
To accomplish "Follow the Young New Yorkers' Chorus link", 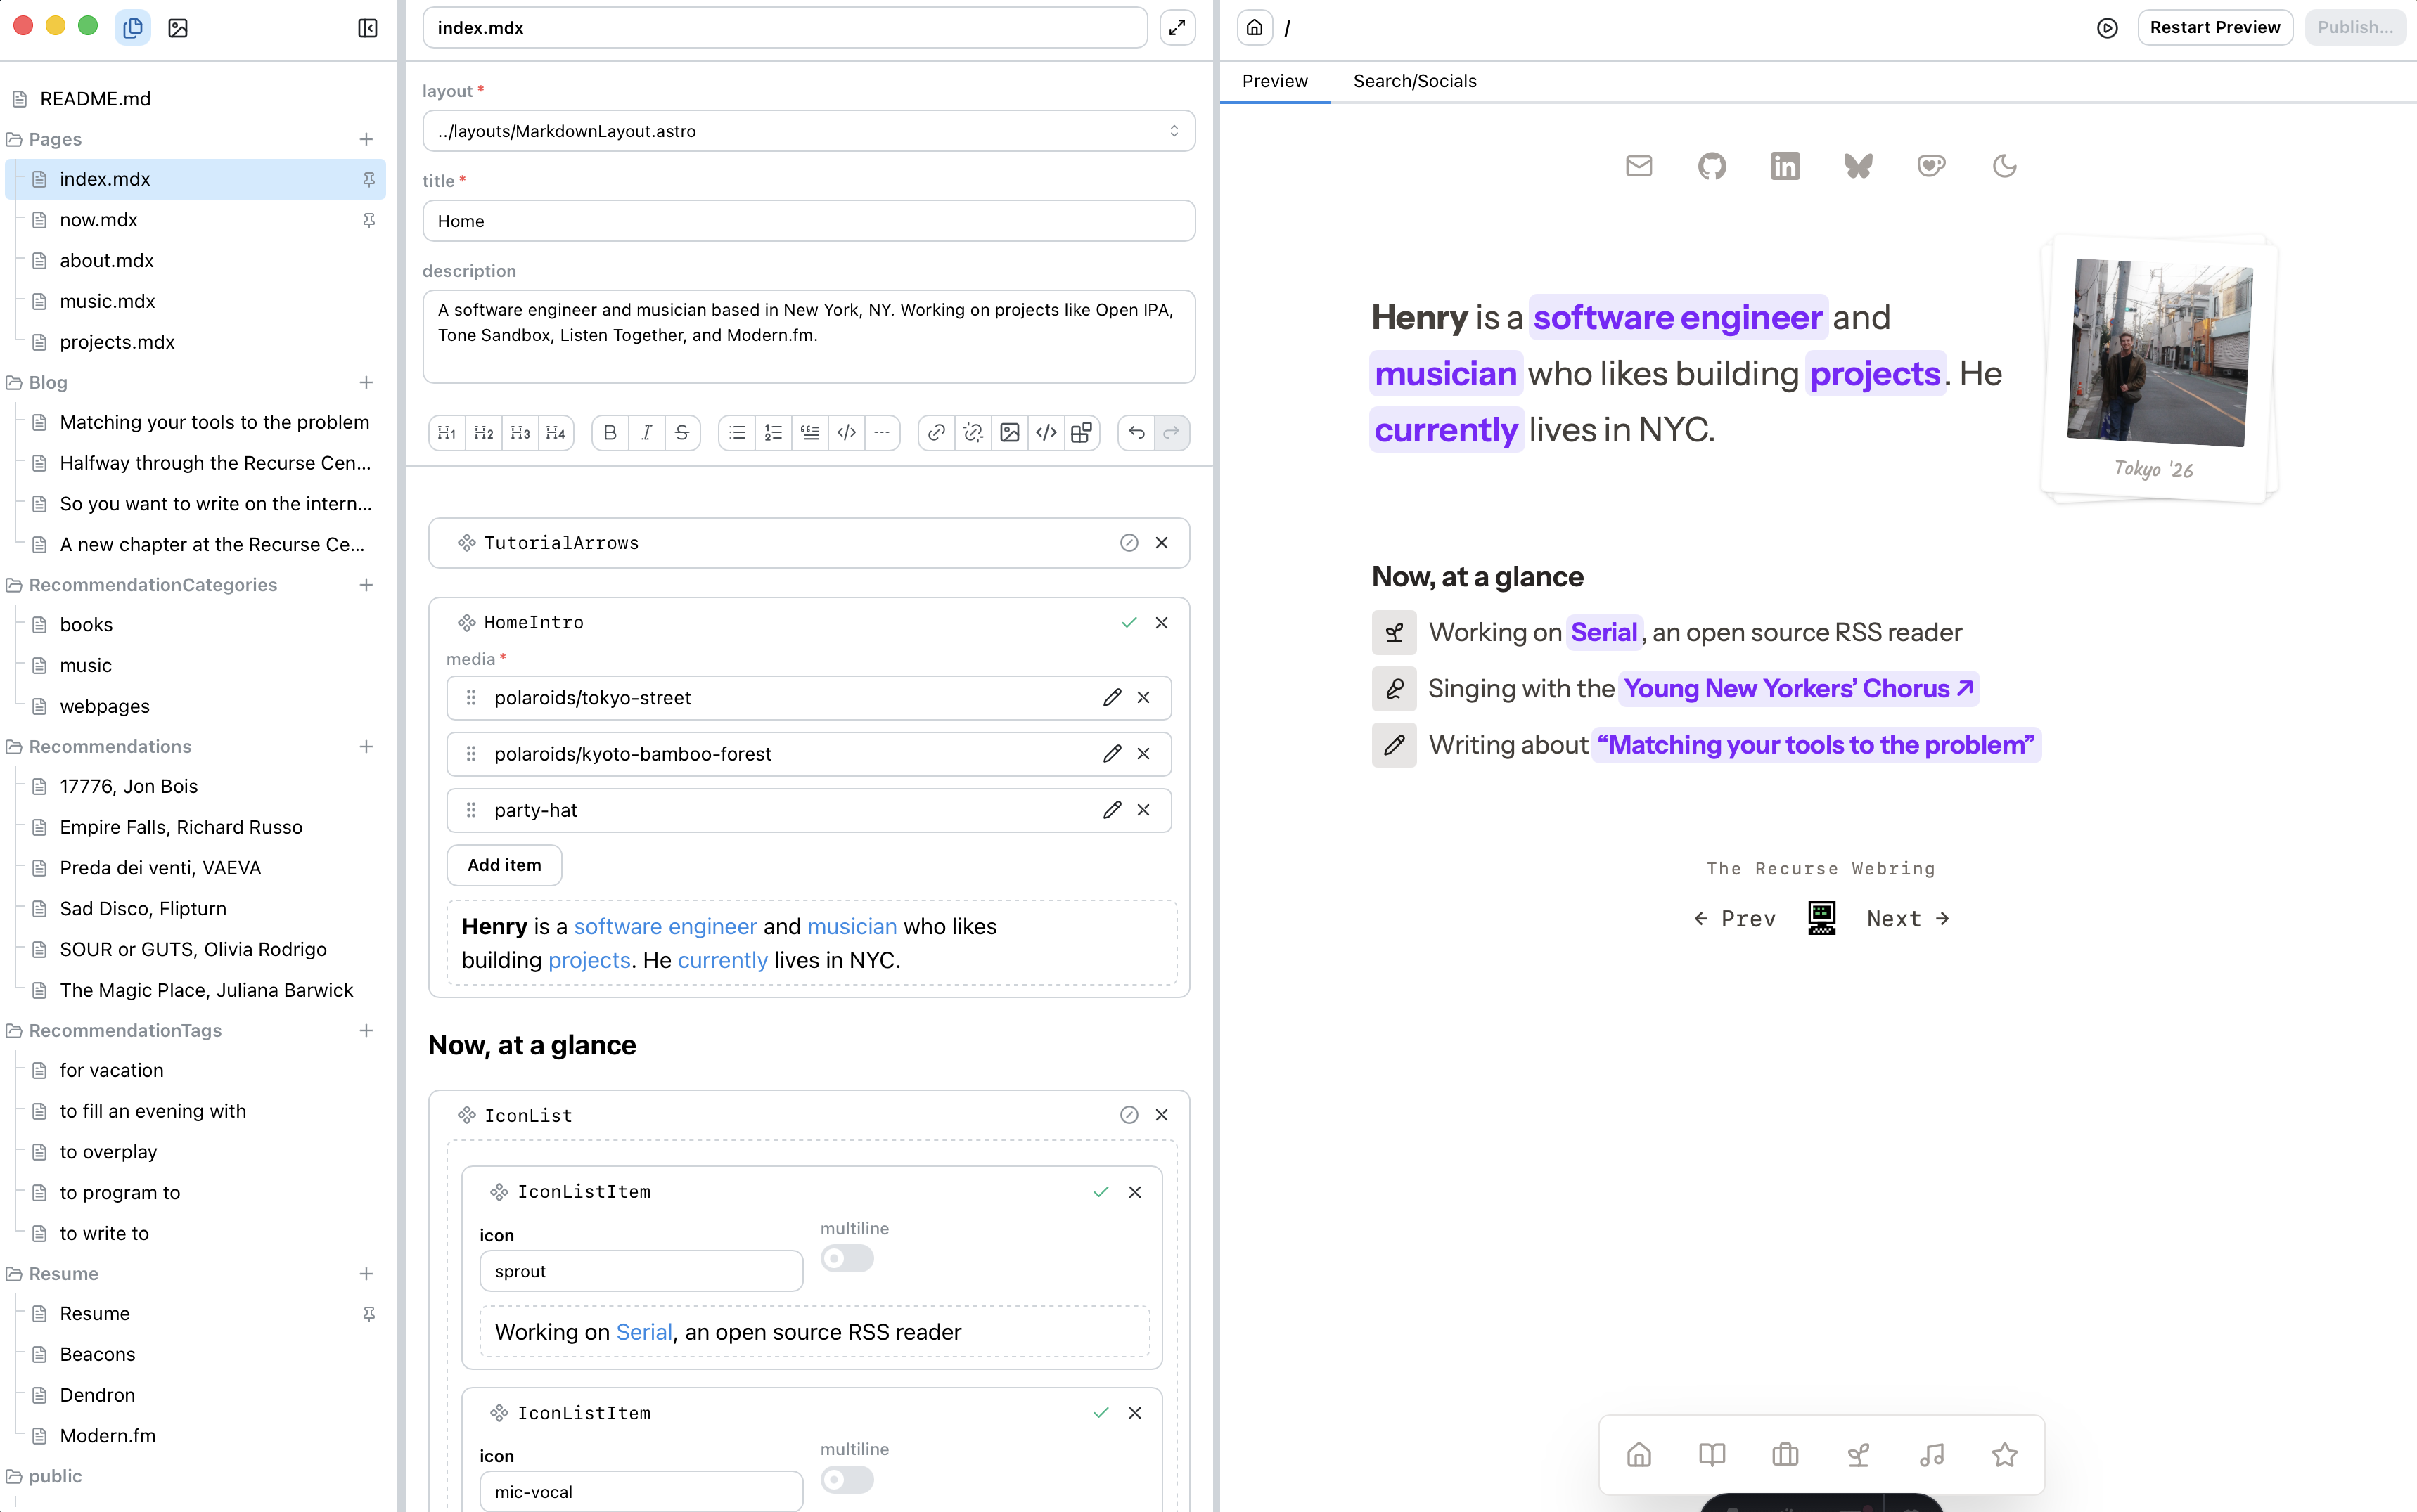I will (x=1797, y=689).
